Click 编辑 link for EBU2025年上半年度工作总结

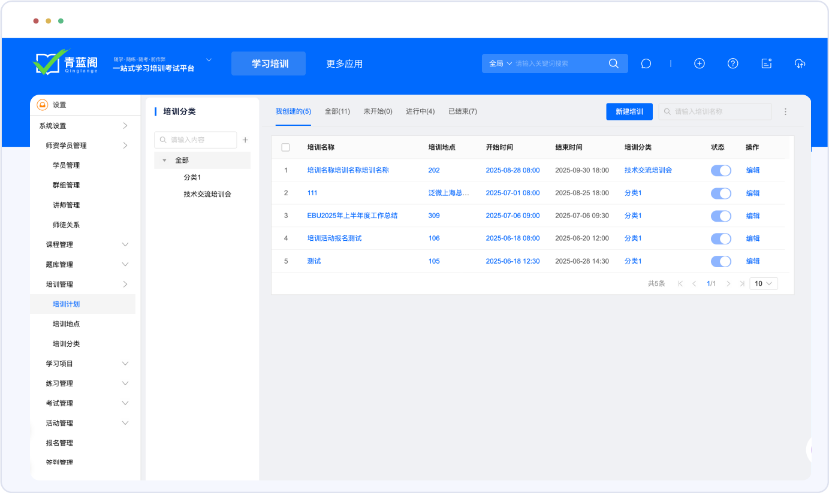(752, 216)
